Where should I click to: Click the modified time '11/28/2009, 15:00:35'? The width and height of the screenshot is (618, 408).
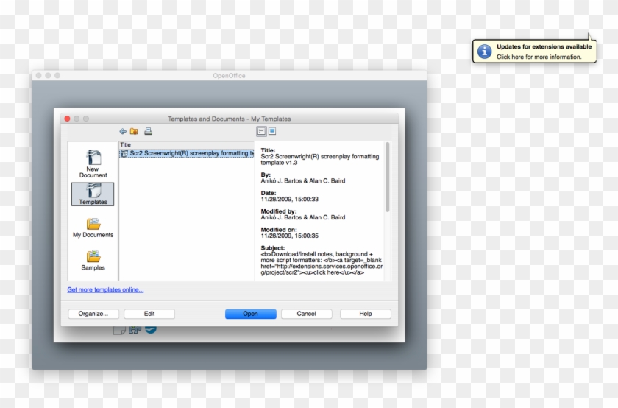(x=290, y=236)
